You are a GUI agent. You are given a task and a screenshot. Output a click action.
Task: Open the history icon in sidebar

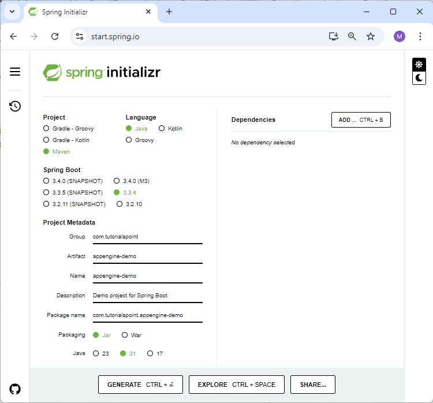[x=15, y=106]
